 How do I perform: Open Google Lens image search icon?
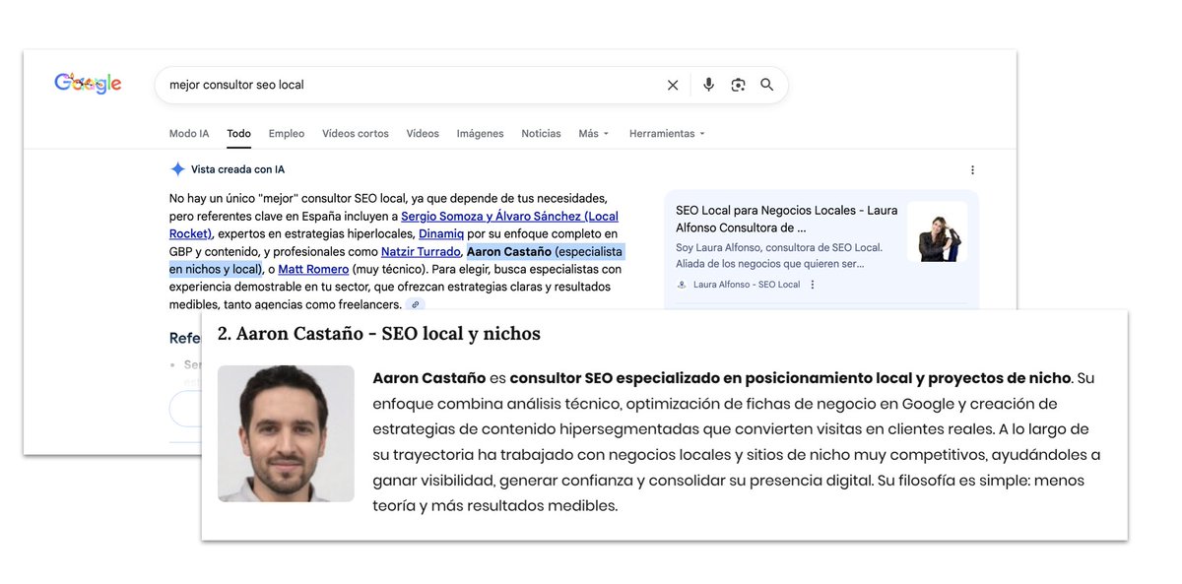pos(738,85)
